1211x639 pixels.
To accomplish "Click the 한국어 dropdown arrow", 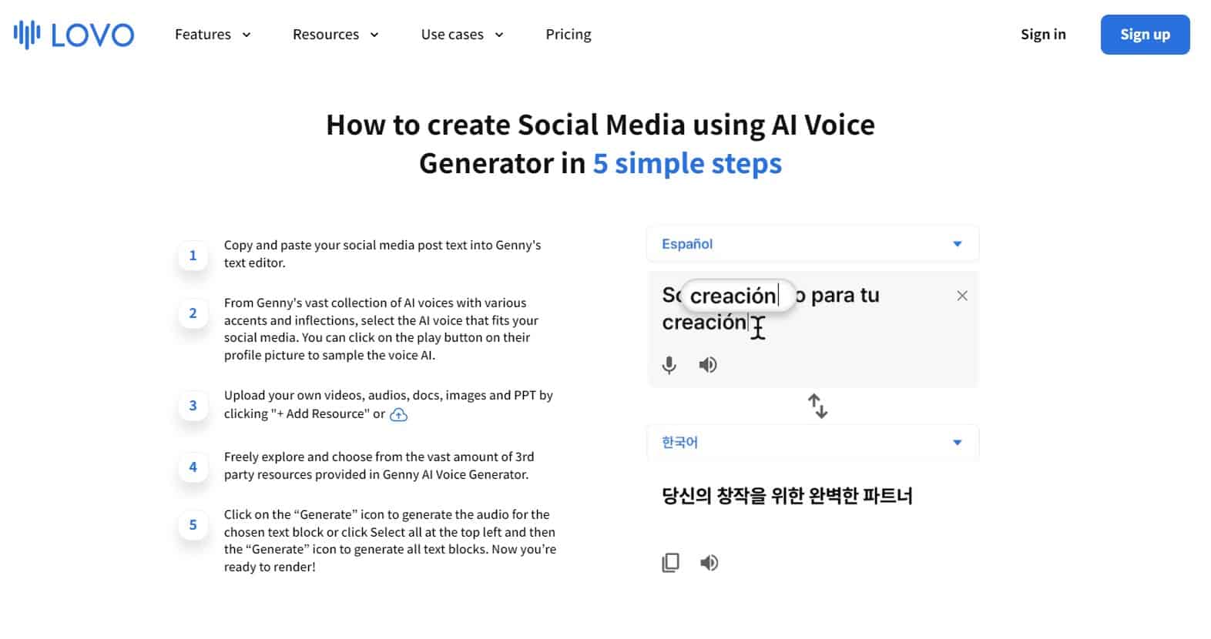I will (958, 443).
